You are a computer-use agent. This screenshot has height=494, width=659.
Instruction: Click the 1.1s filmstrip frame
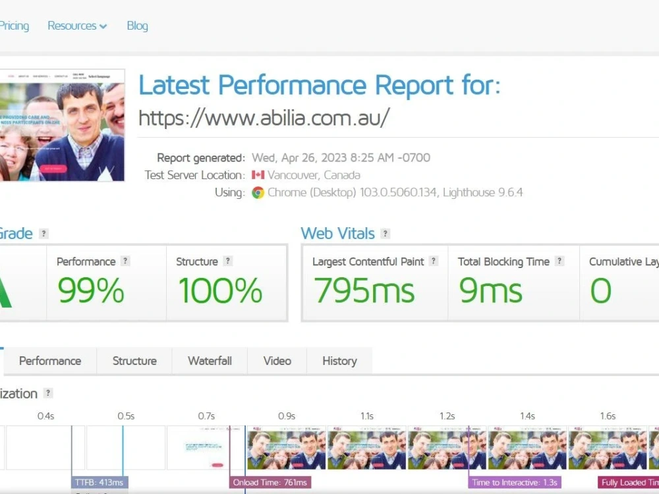(x=367, y=448)
